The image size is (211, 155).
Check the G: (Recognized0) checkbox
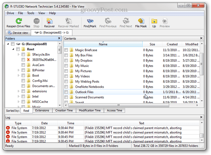point(13,44)
